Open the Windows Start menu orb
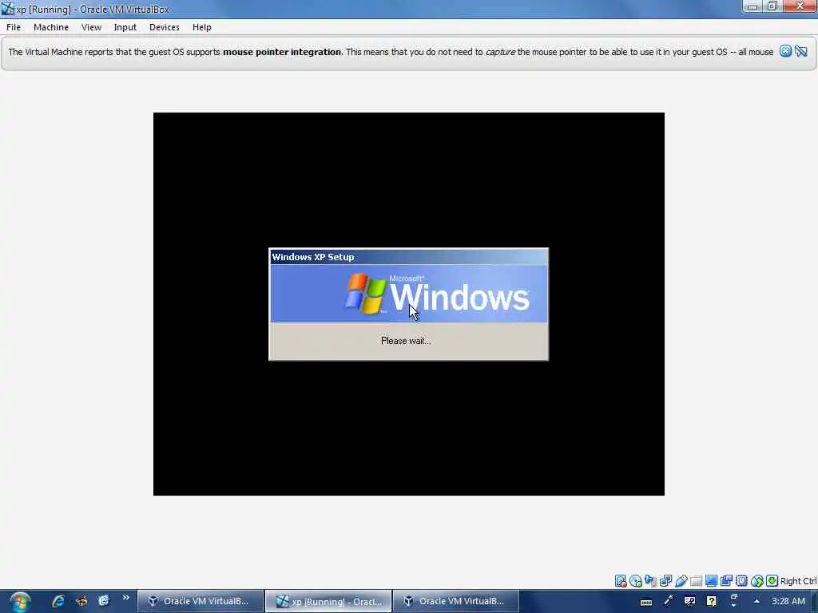 (x=20, y=602)
